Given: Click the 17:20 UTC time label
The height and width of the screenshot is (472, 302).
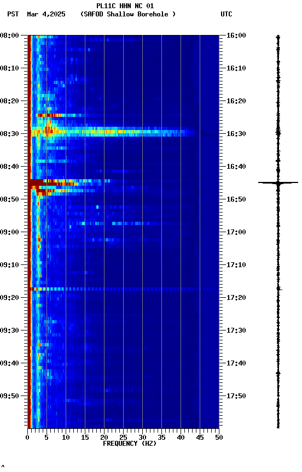Looking at the screenshot, I should 236,298.
